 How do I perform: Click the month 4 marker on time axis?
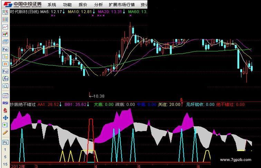(x=96, y=166)
